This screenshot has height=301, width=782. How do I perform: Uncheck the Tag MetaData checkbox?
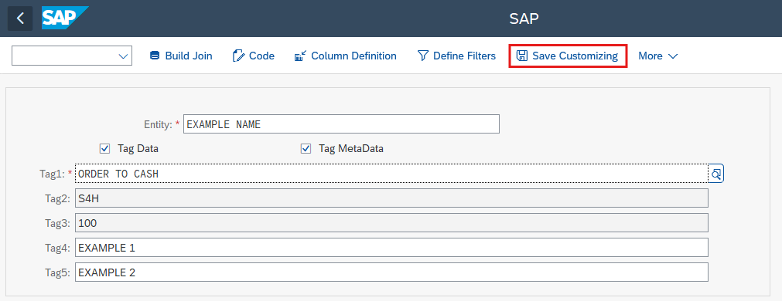306,148
